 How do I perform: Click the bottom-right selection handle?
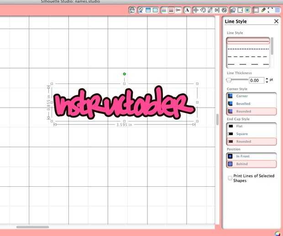pyautogui.click(x=197, y=121)
